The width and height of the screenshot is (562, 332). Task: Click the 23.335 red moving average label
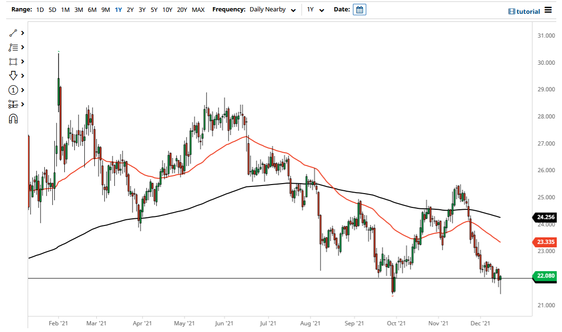(x=545, y=242)
